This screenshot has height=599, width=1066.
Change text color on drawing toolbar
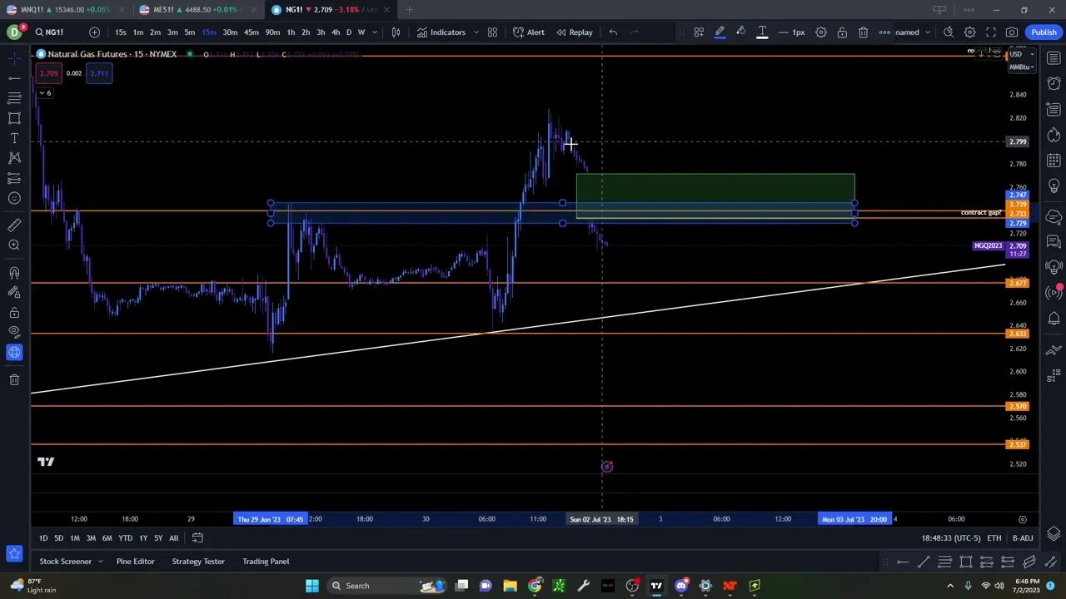click(761, 32)
